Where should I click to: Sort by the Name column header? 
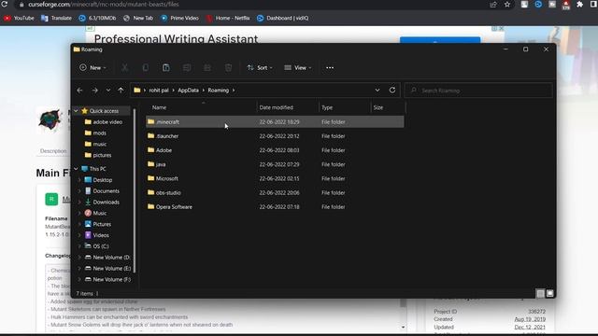pos(159,107)
